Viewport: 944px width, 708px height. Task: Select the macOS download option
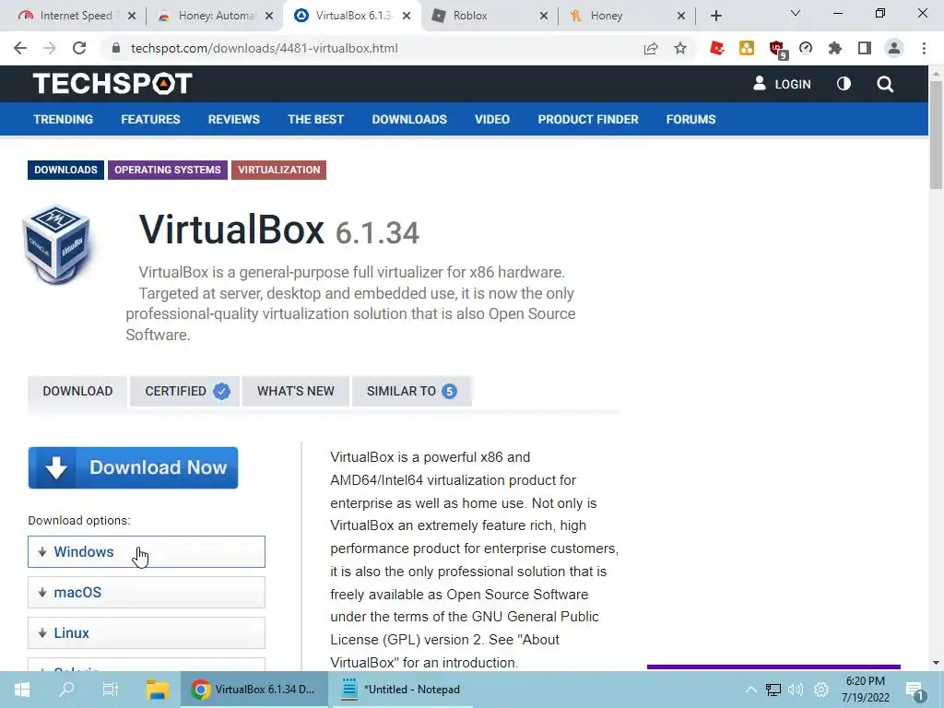pyautogui.click(x=147, y=593)
